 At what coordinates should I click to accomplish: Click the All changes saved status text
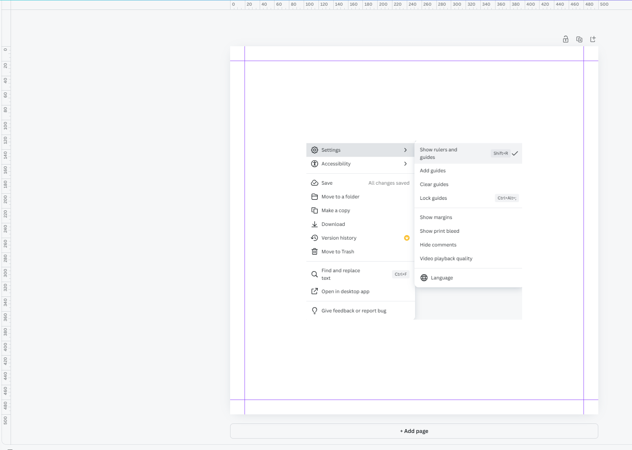click(x=389, y=183)
